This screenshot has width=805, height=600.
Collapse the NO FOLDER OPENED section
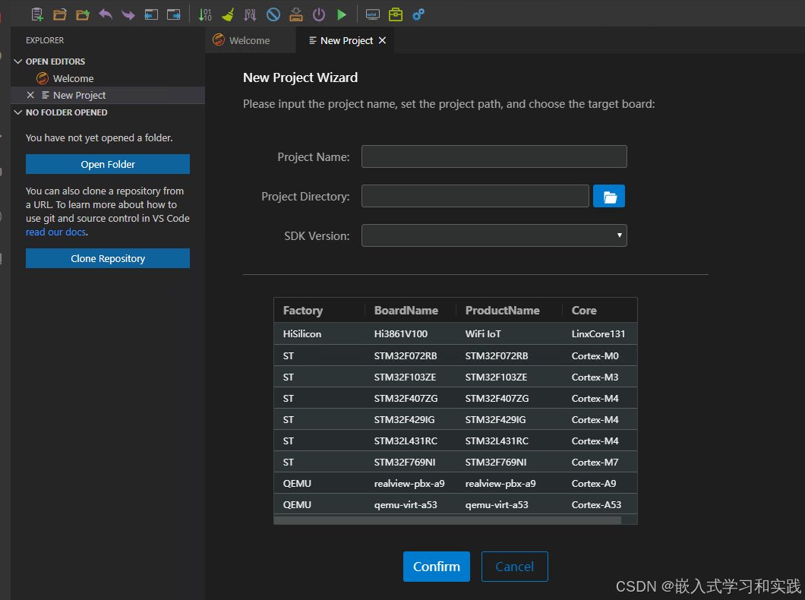pos(18,112)
